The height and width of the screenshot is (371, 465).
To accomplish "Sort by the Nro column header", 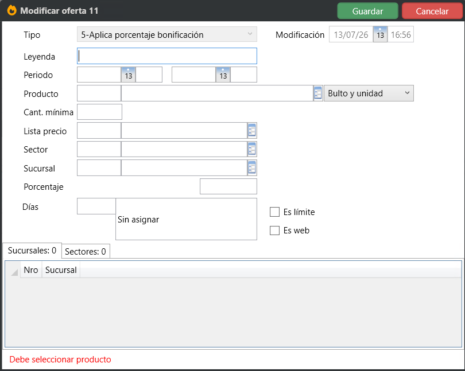I will (x=31, y=270).
